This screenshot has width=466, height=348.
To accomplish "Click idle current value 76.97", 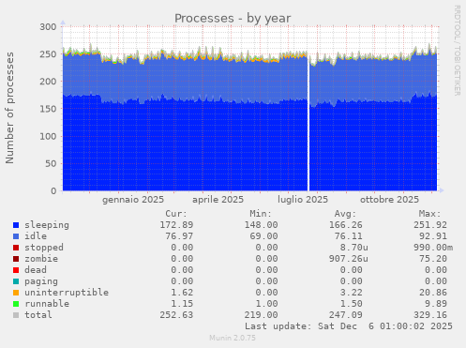I will pos(179,236).
